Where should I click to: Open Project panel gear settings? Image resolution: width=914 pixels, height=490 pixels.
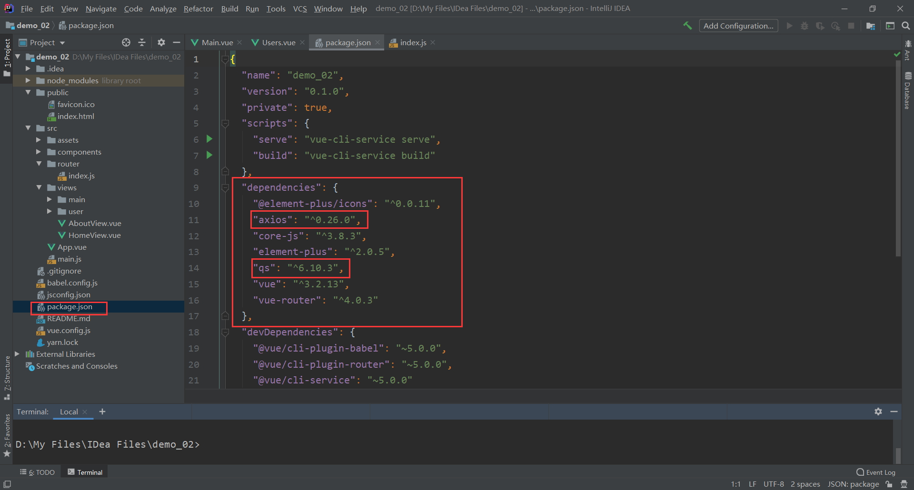[x=161, y=42]
